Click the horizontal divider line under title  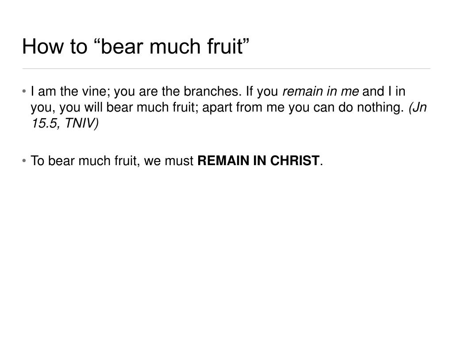pyautogui.click(x=226, y=69)
